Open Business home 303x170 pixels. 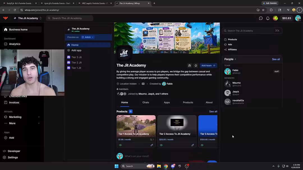click(x=22, y=30)
